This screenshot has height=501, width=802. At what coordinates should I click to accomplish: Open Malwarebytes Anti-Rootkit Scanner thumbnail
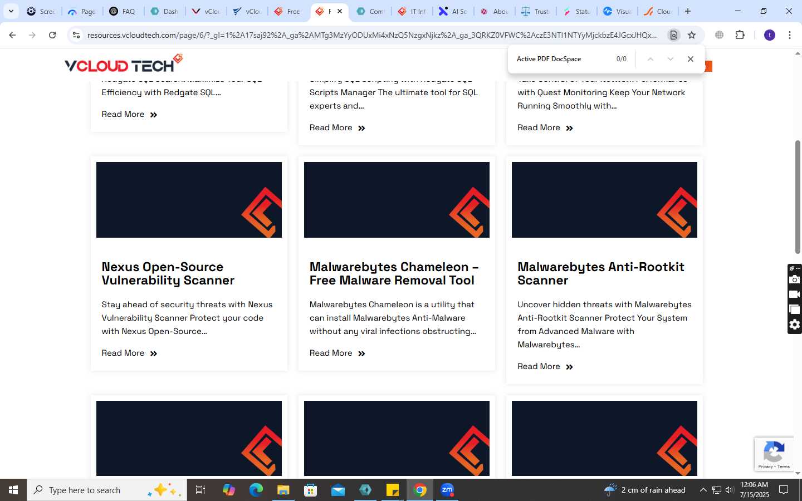click(604, 200)
